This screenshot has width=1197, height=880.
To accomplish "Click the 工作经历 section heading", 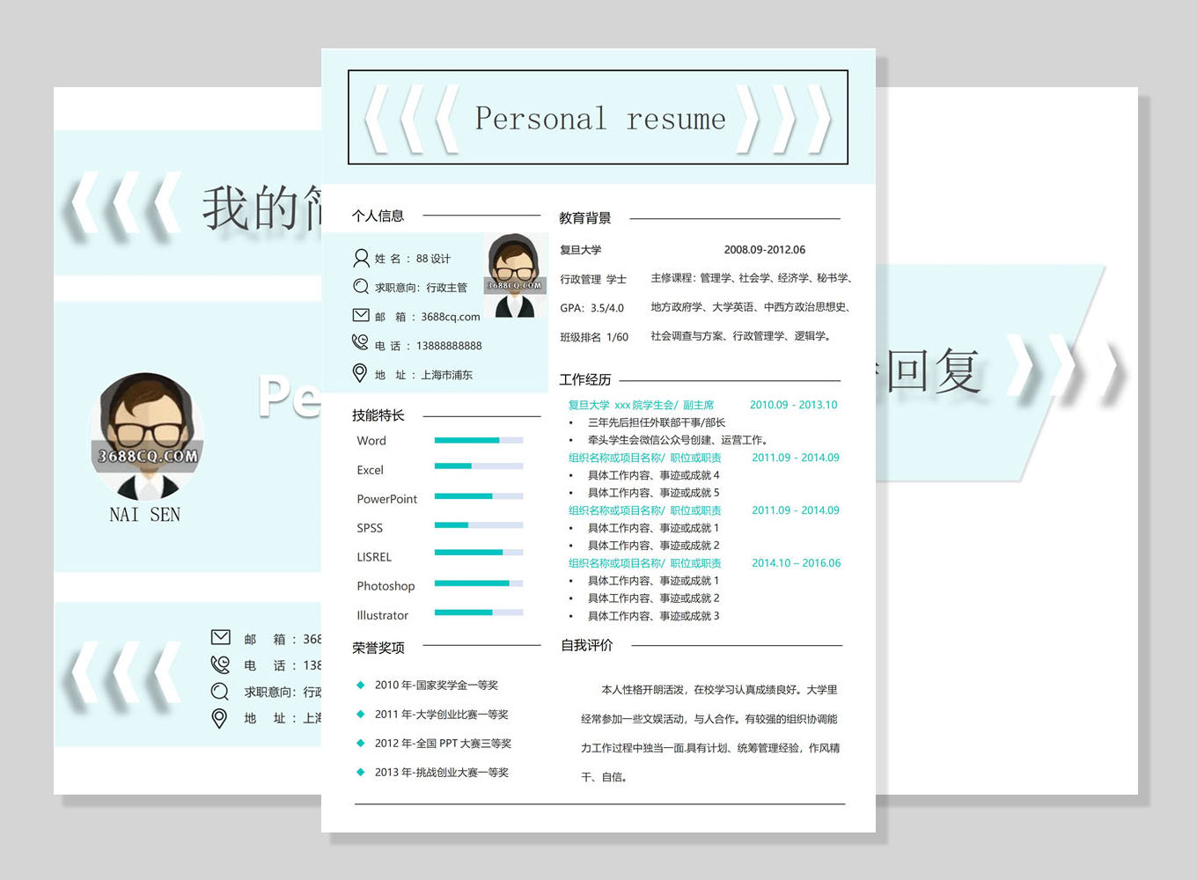I will tap(585, 379).
